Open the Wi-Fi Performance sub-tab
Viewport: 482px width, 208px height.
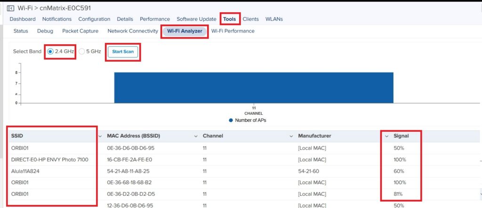[x=233, y=31]
